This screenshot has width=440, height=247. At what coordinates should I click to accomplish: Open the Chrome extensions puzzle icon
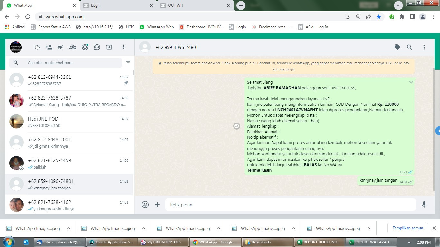[402, 17]
